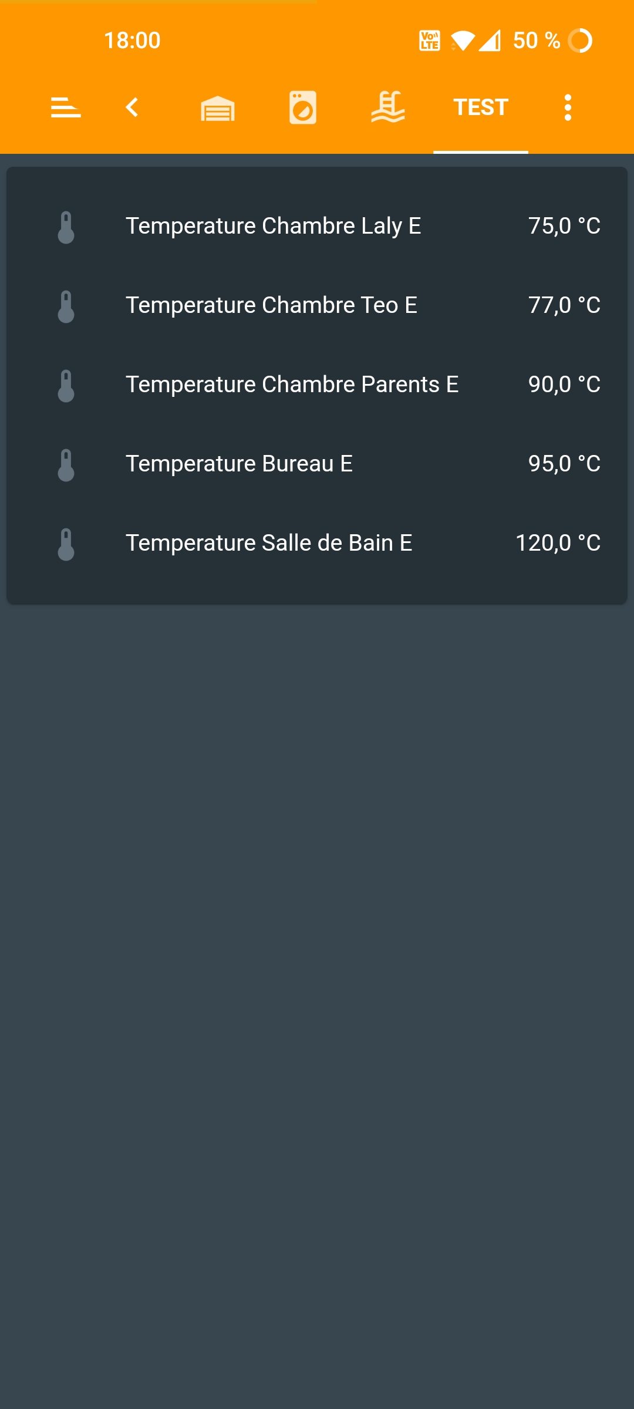Screen dimensions: 634x1409
Task: Open Temperature Chambre Teo E entity
Action: [271, 305]
